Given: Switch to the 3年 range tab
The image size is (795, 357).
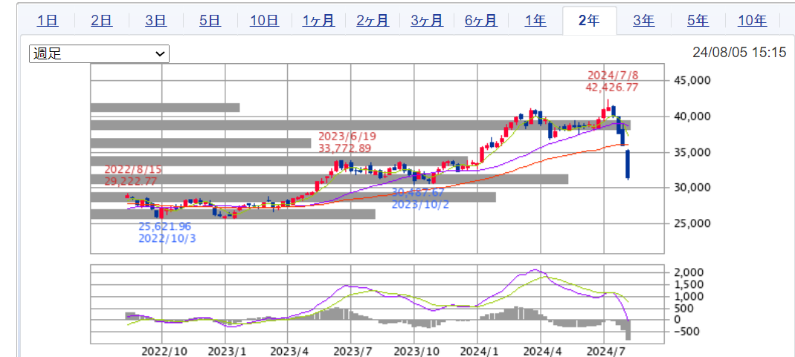Looking at the screenshot, I should (x=643, y=21).
